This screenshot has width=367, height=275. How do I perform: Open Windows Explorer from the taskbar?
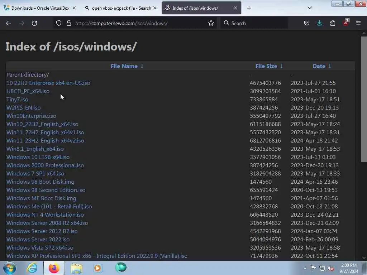pos(76,268)
